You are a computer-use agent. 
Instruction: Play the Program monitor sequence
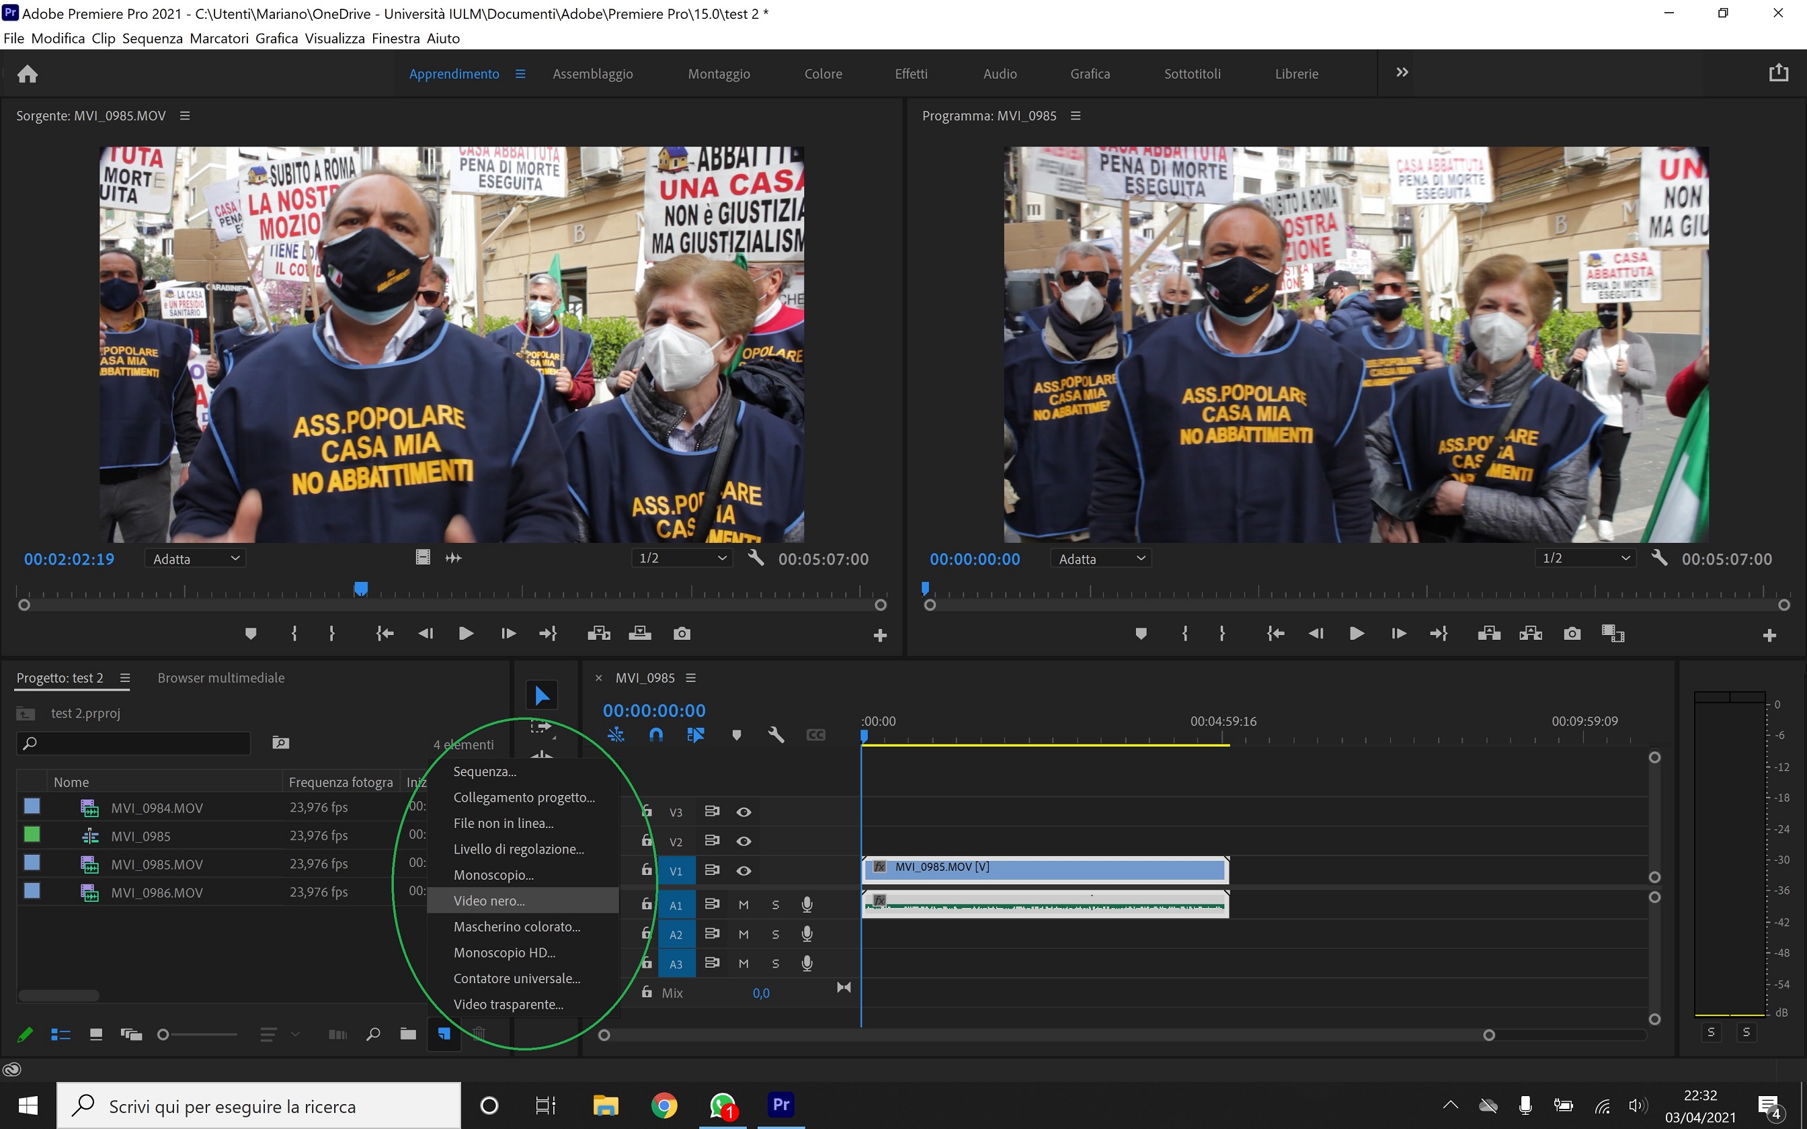[1357, 634]
